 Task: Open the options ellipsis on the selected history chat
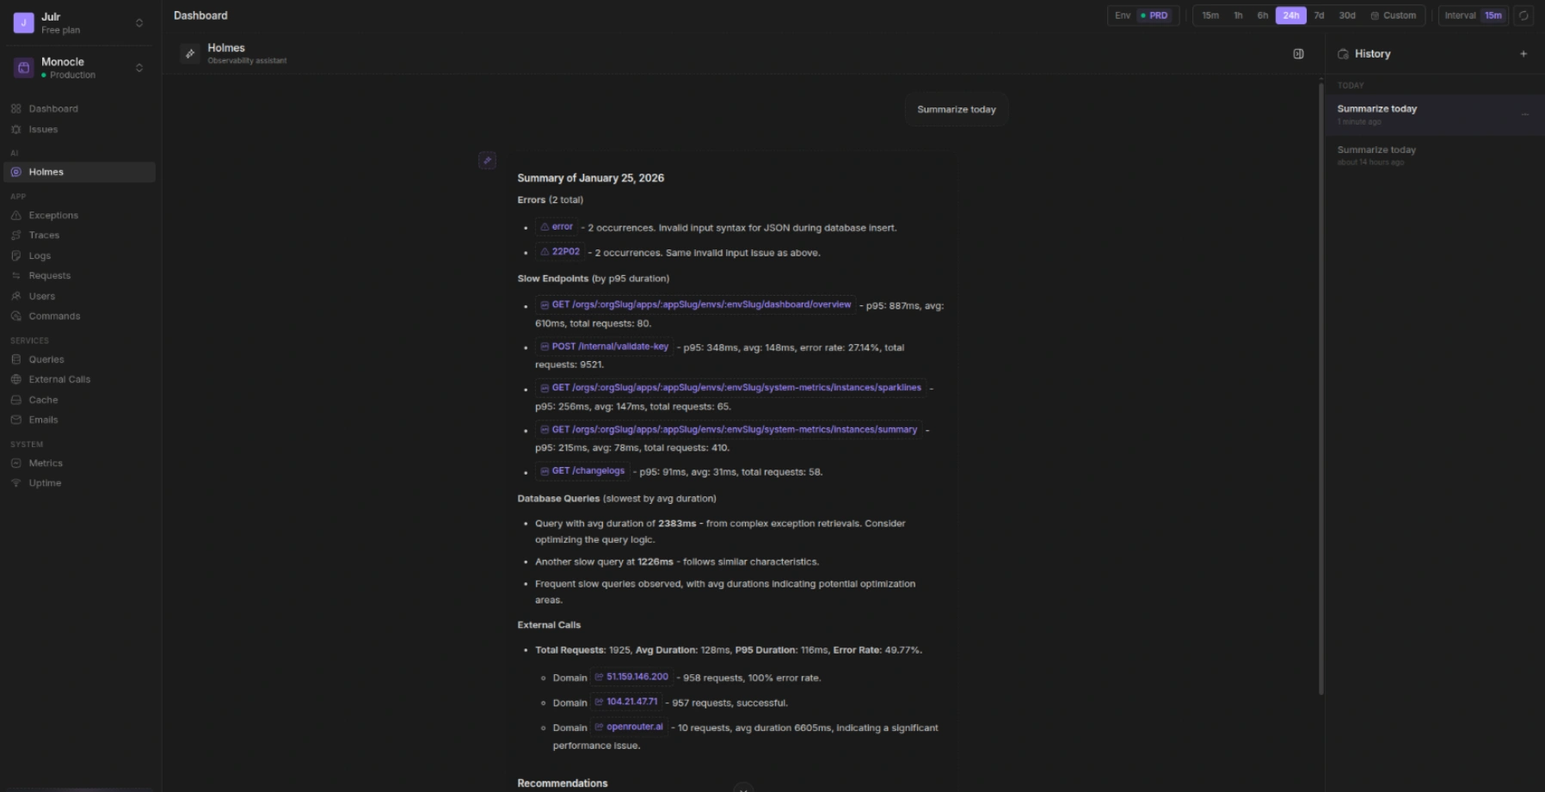tap(1524, 114)
